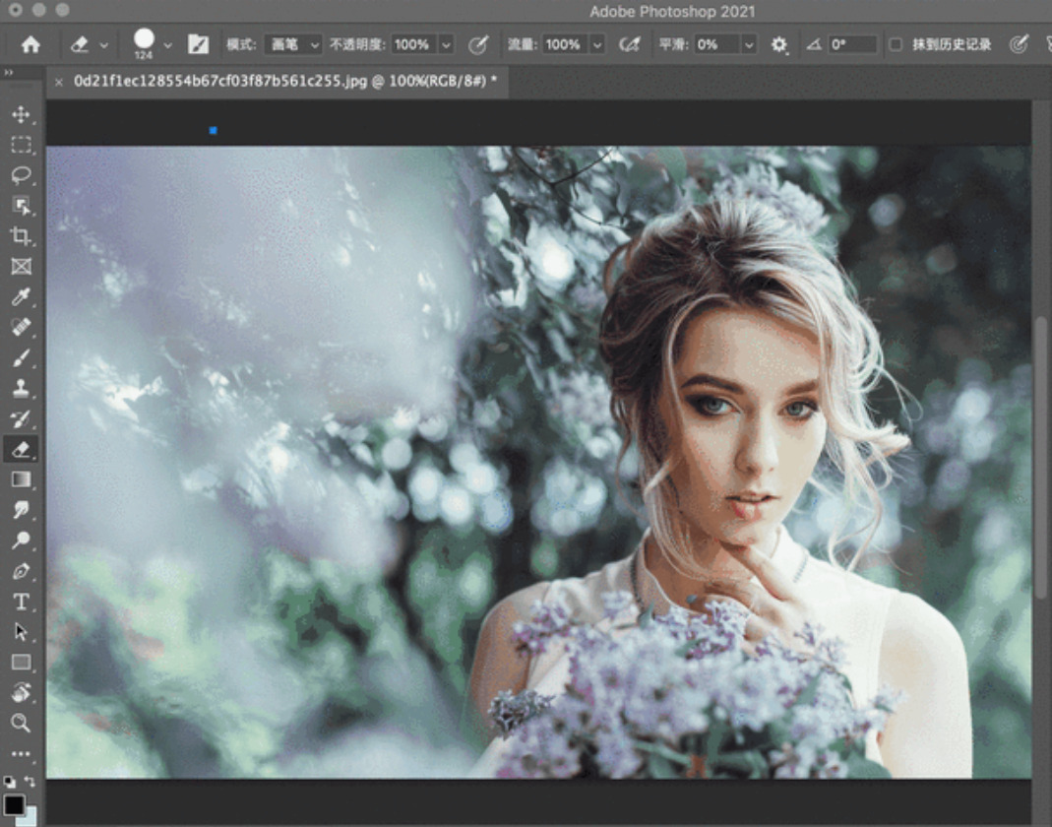Select the Horizontal Type tool

(21, 602)
